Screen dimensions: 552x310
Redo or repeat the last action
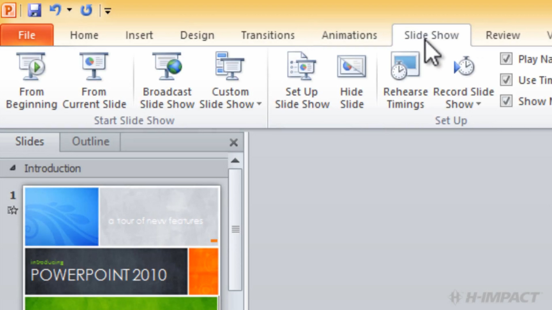(86, 10)
